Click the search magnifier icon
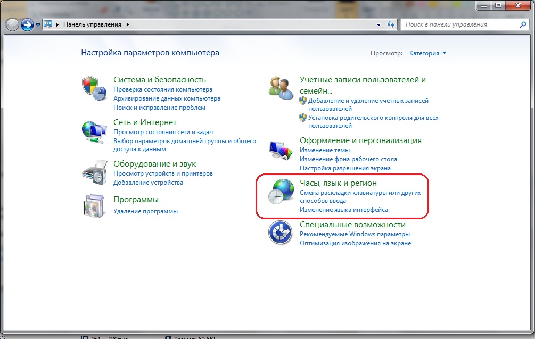 (x=523, y=24)
